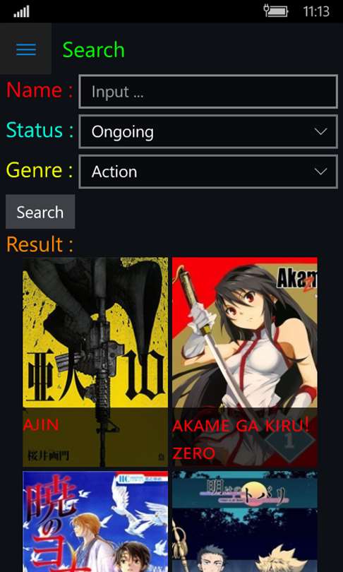Expand the Genre dropdown chevron
The height and width of the screenshot is (572, 343).
click(320, 171)
